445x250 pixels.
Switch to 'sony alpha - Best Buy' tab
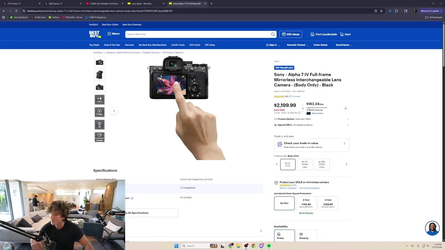[x=145, y=3]
